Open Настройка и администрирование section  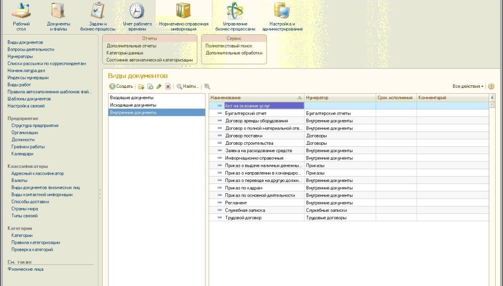pyautogui.click(x=282, y=16)
